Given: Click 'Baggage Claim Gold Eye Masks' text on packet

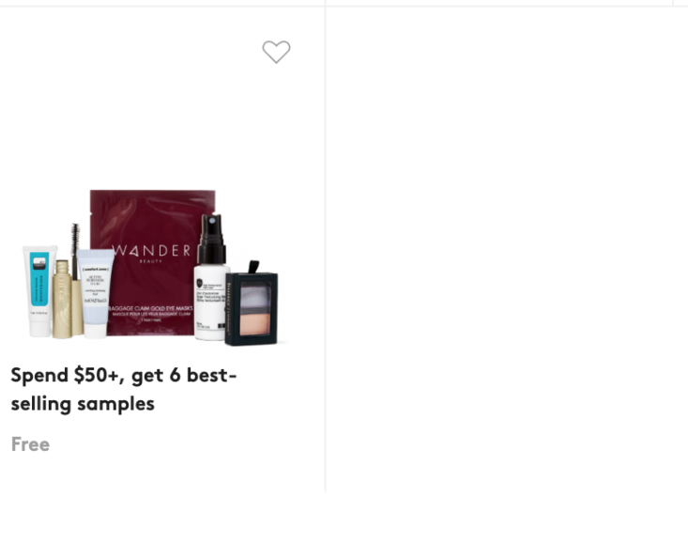Looking at the screenshot, I should (150, 309).
